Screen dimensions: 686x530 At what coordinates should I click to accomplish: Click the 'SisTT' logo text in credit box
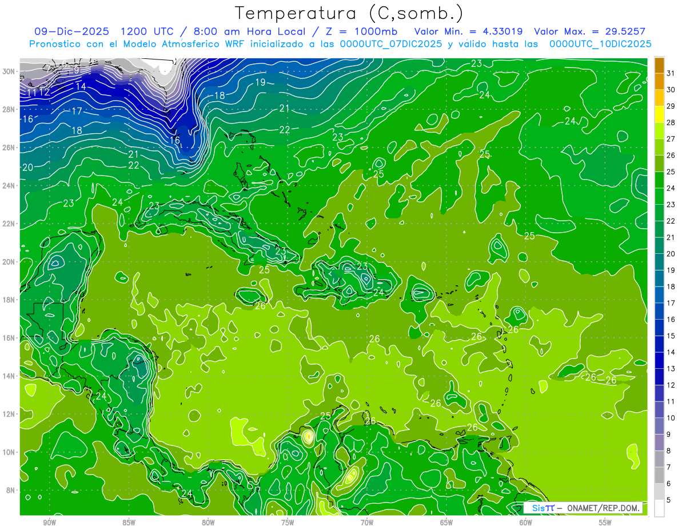[543, 508]
